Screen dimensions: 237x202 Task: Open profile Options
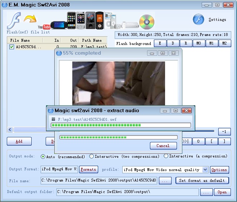(219, 170)
